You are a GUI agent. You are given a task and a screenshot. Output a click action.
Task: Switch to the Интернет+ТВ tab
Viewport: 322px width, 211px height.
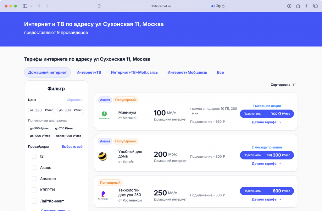pos(89,73)
